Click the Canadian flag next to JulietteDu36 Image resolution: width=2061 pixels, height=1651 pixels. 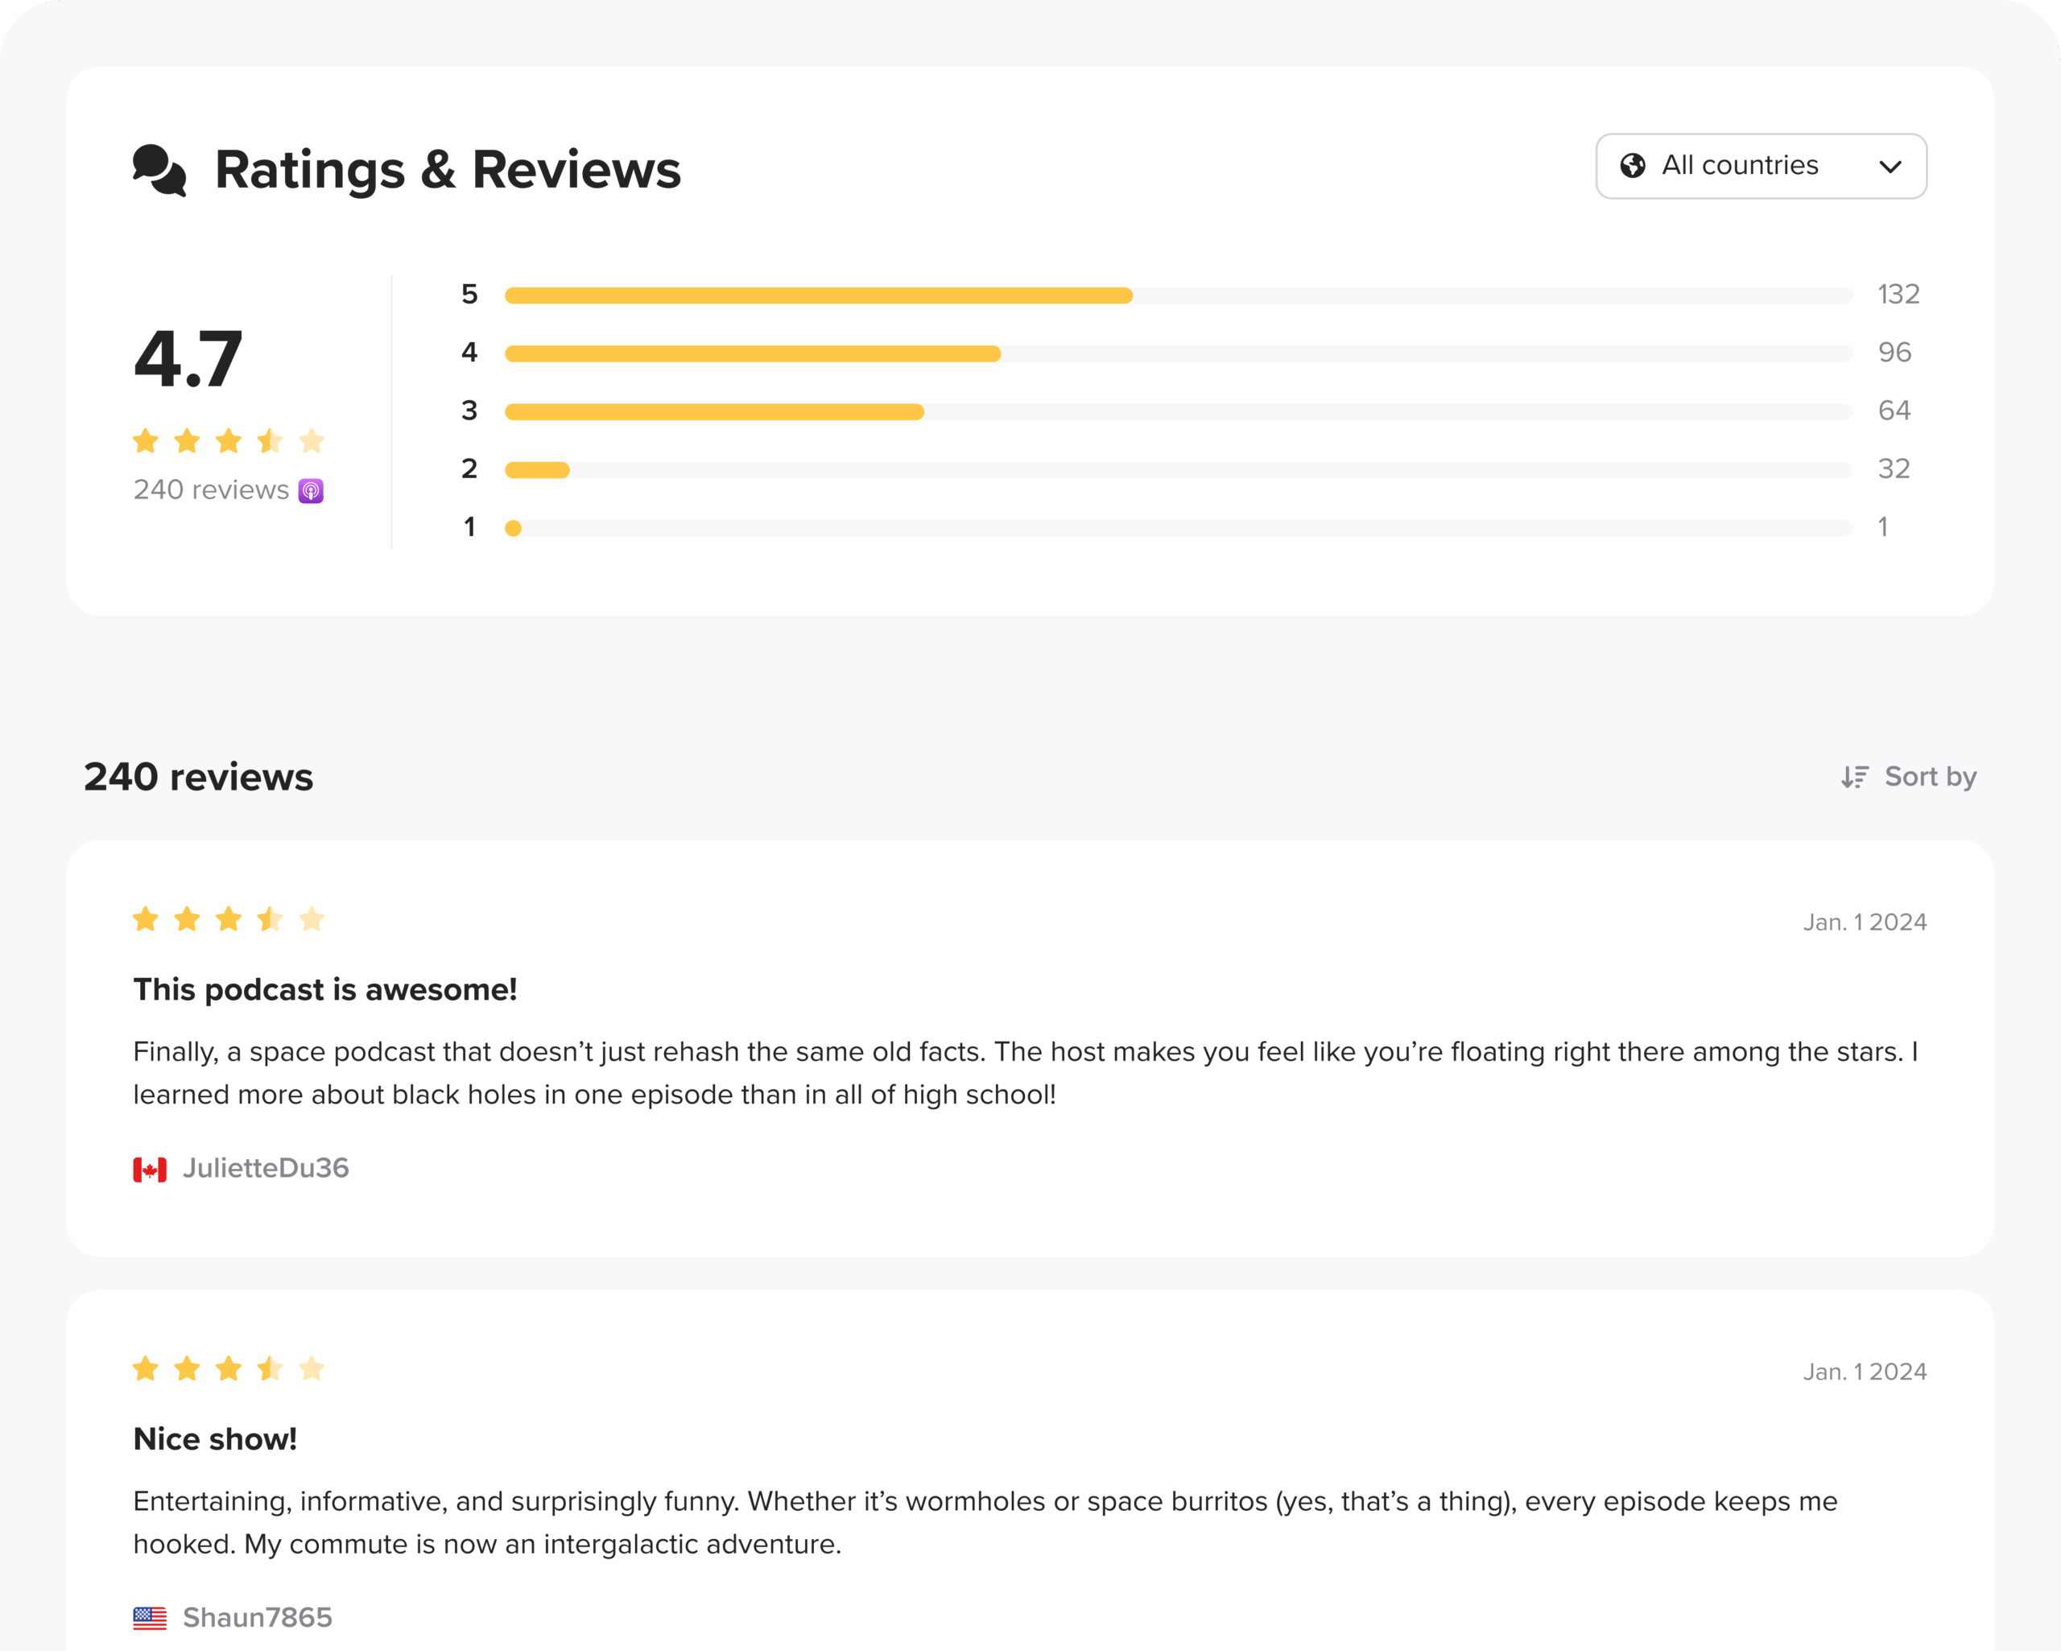[150, 1169]
